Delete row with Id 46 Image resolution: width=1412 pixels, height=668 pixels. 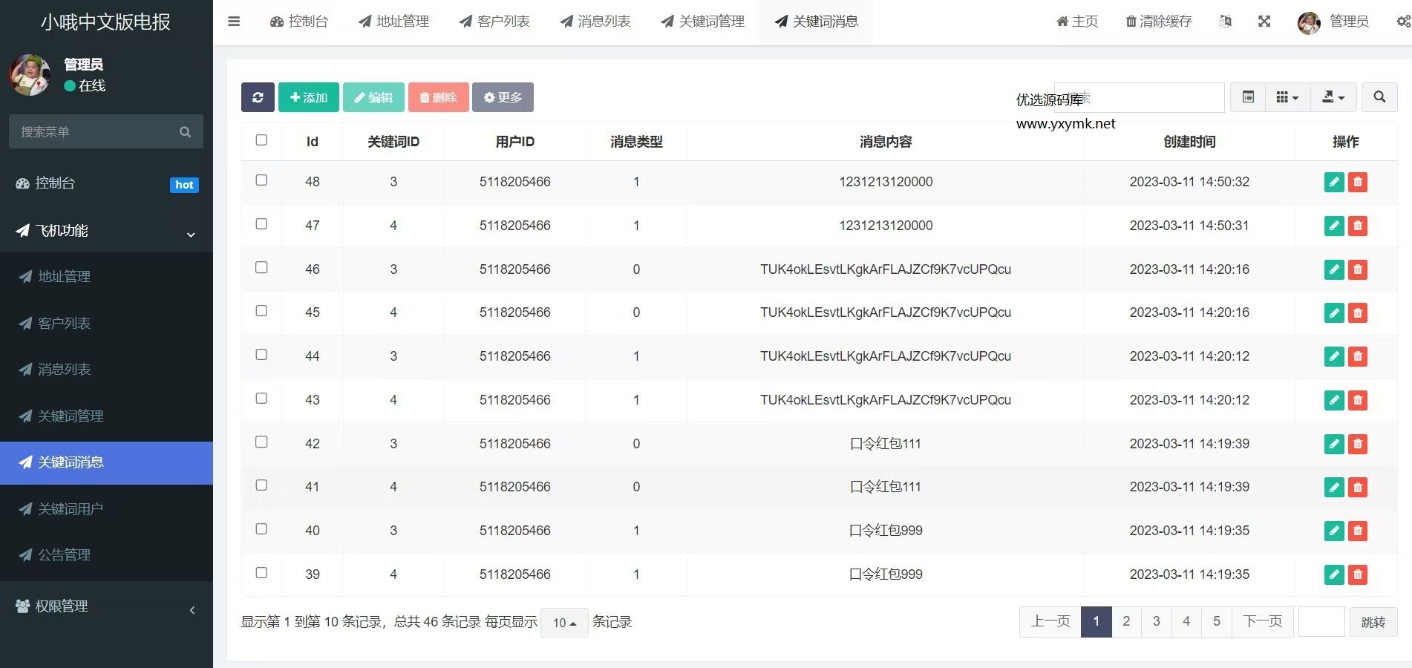click(x=1358, y=269)
